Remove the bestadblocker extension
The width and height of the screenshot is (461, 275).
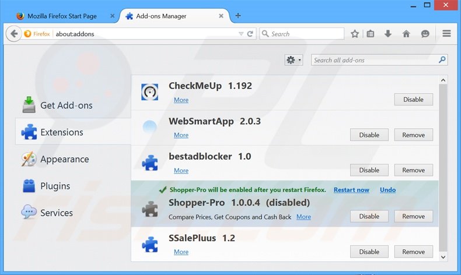413,170
